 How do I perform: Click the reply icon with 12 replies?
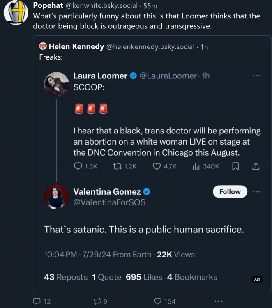pyautogui.click(x=37, y=301)
